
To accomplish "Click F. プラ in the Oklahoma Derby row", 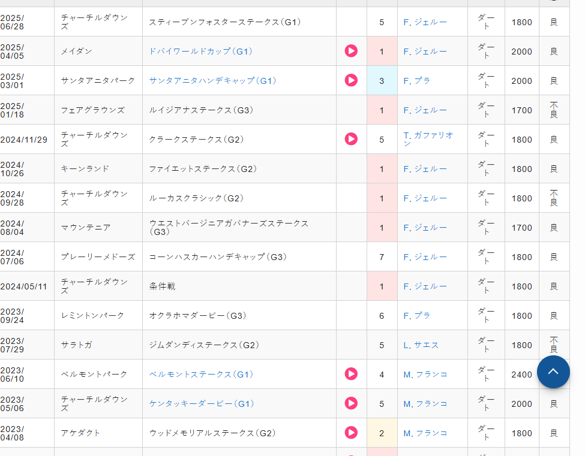I will click(417, 316).
